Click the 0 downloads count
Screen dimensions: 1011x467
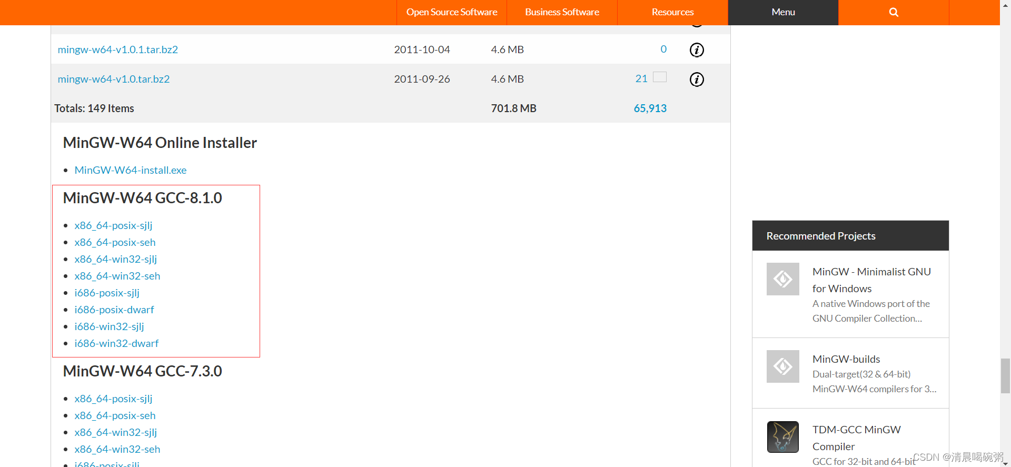coord(663,49)
